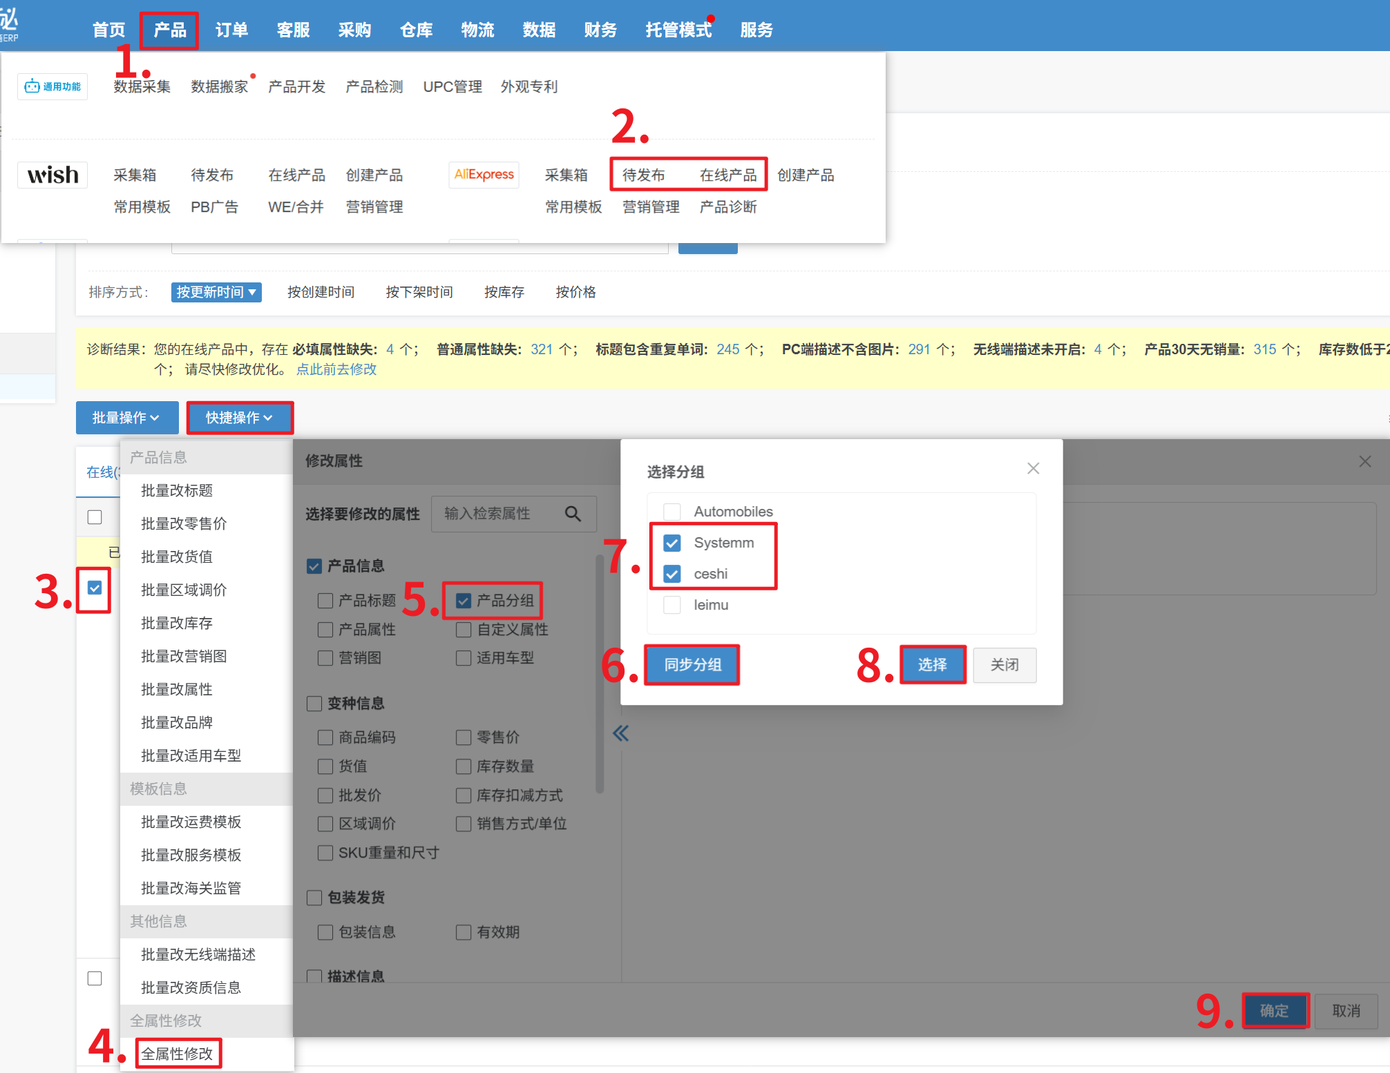1390x1073 pixels.
Task: Select 全属性修改 menu entry
Action: coord(178,1054)
